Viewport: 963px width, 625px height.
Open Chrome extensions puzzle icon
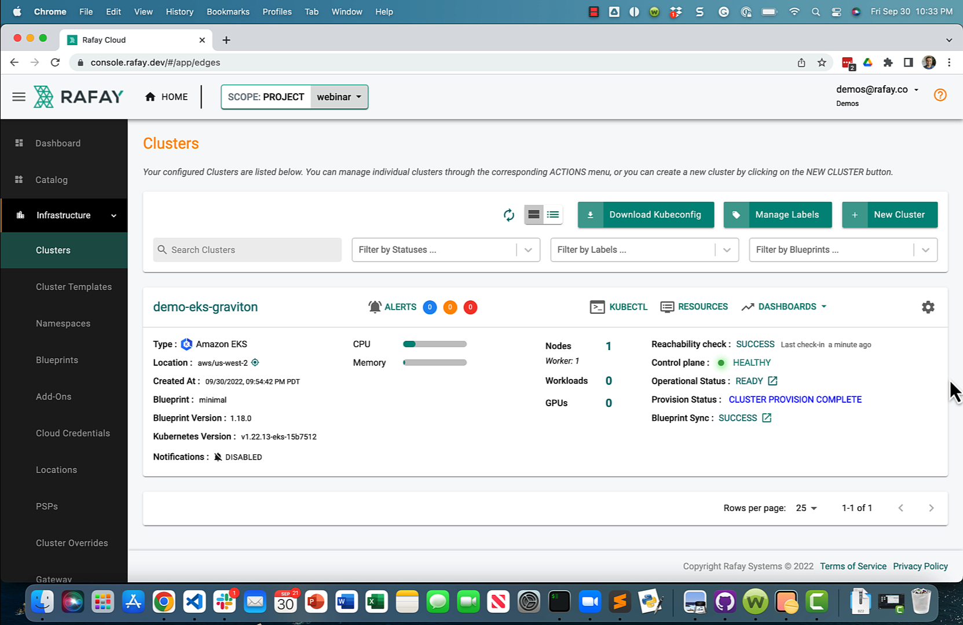tap(888, 62)
